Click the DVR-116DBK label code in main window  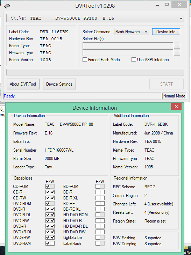click(54, 32)
